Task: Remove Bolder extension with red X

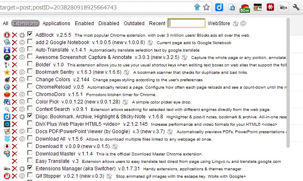Action: coord(14,65)
